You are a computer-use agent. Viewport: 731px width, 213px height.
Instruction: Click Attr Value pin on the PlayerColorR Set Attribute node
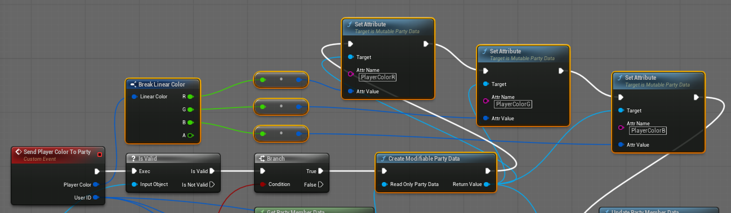click(x=350, y=91)
